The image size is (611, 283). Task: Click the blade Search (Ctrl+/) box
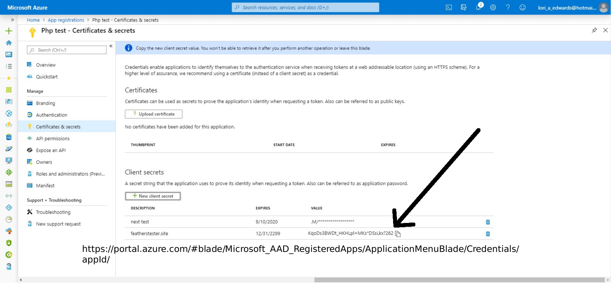(67, 50)
